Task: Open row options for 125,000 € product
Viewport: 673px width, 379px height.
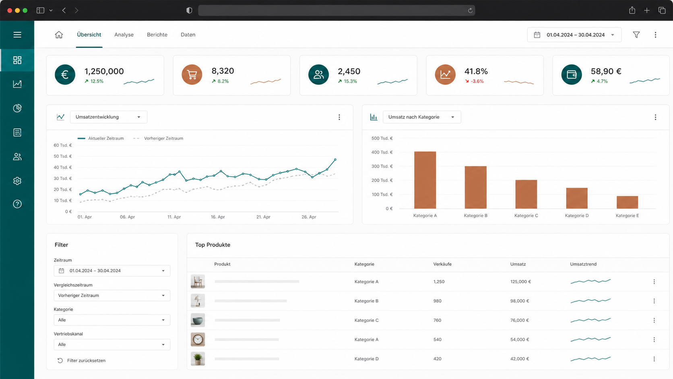Action: click(x=654, y=282)
